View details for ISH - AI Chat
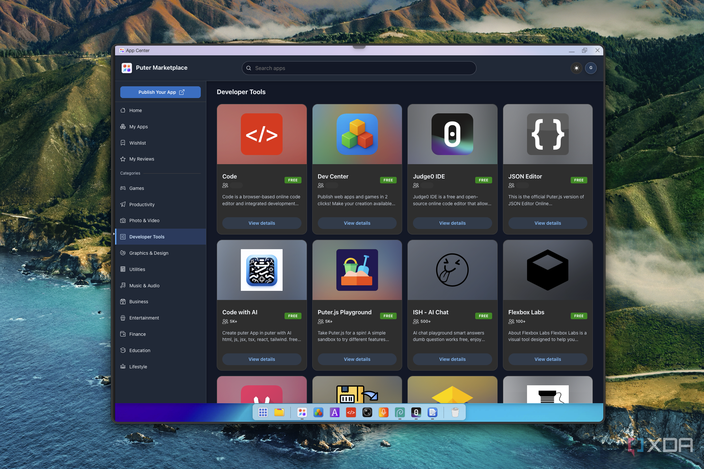 point(452,359)
